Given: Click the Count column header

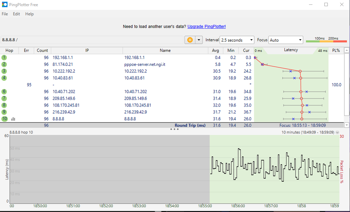Looking at the screenshot, I should [42, 51].
